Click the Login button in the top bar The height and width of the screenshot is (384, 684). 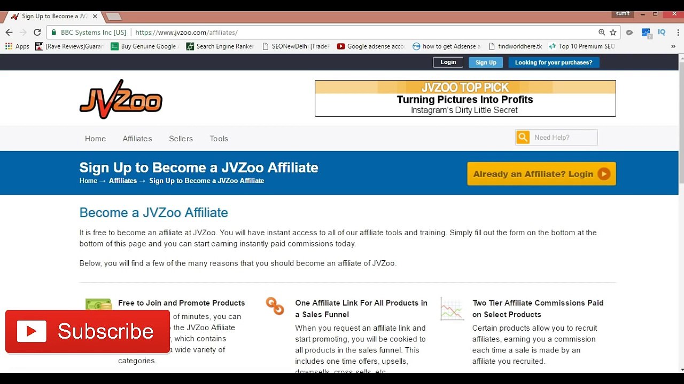pos(448,62)
